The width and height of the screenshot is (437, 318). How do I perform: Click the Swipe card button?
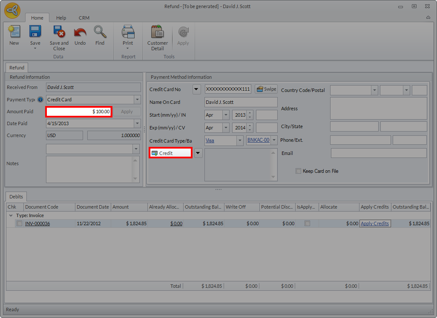(x=266, y=89)
